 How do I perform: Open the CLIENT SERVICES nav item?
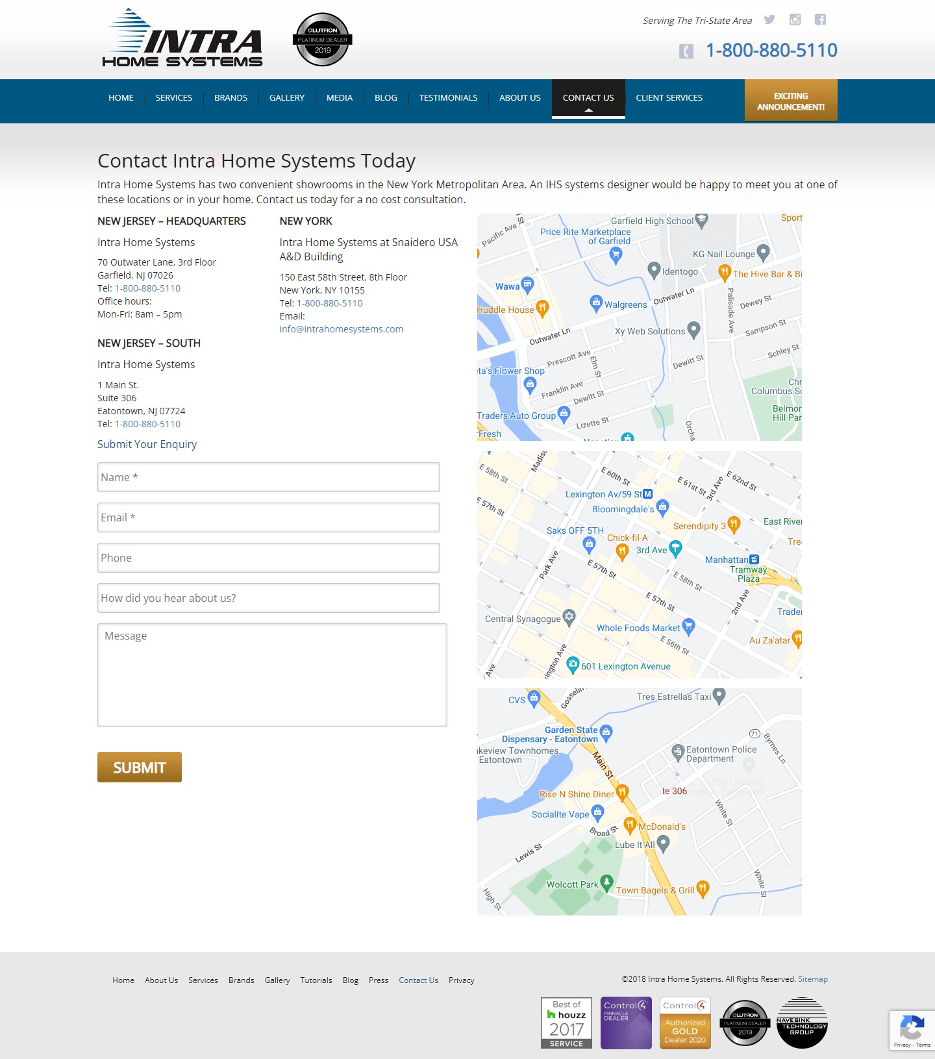669,97
